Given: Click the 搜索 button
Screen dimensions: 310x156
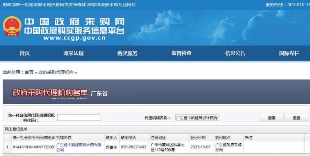Looking at the screenshot, I should point(271,118).
